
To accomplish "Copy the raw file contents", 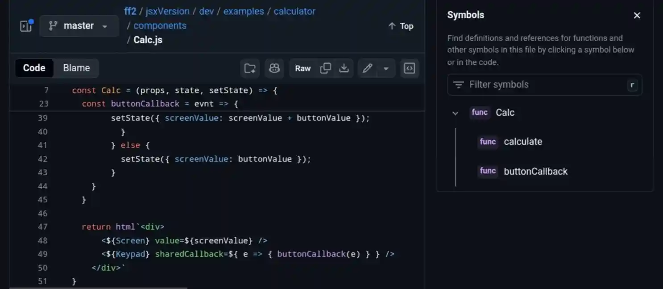I will tap(325, 68).
